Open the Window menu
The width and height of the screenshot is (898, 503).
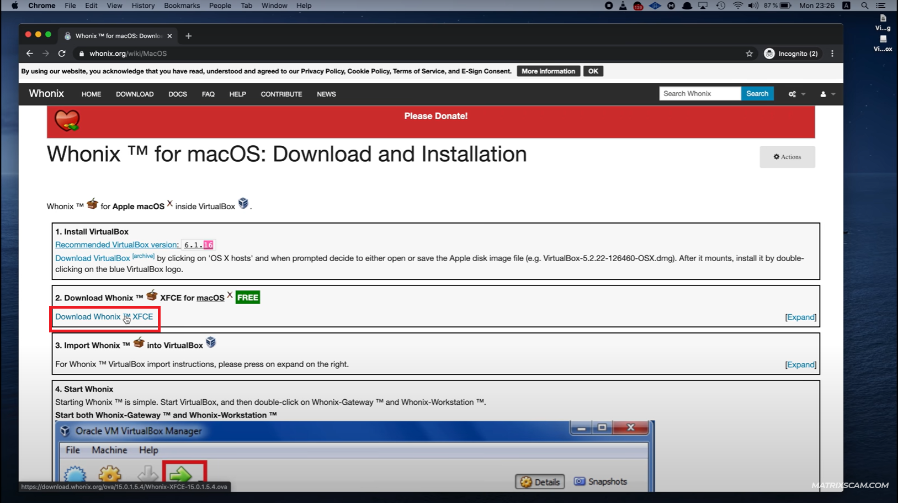[x=274, y=6]
